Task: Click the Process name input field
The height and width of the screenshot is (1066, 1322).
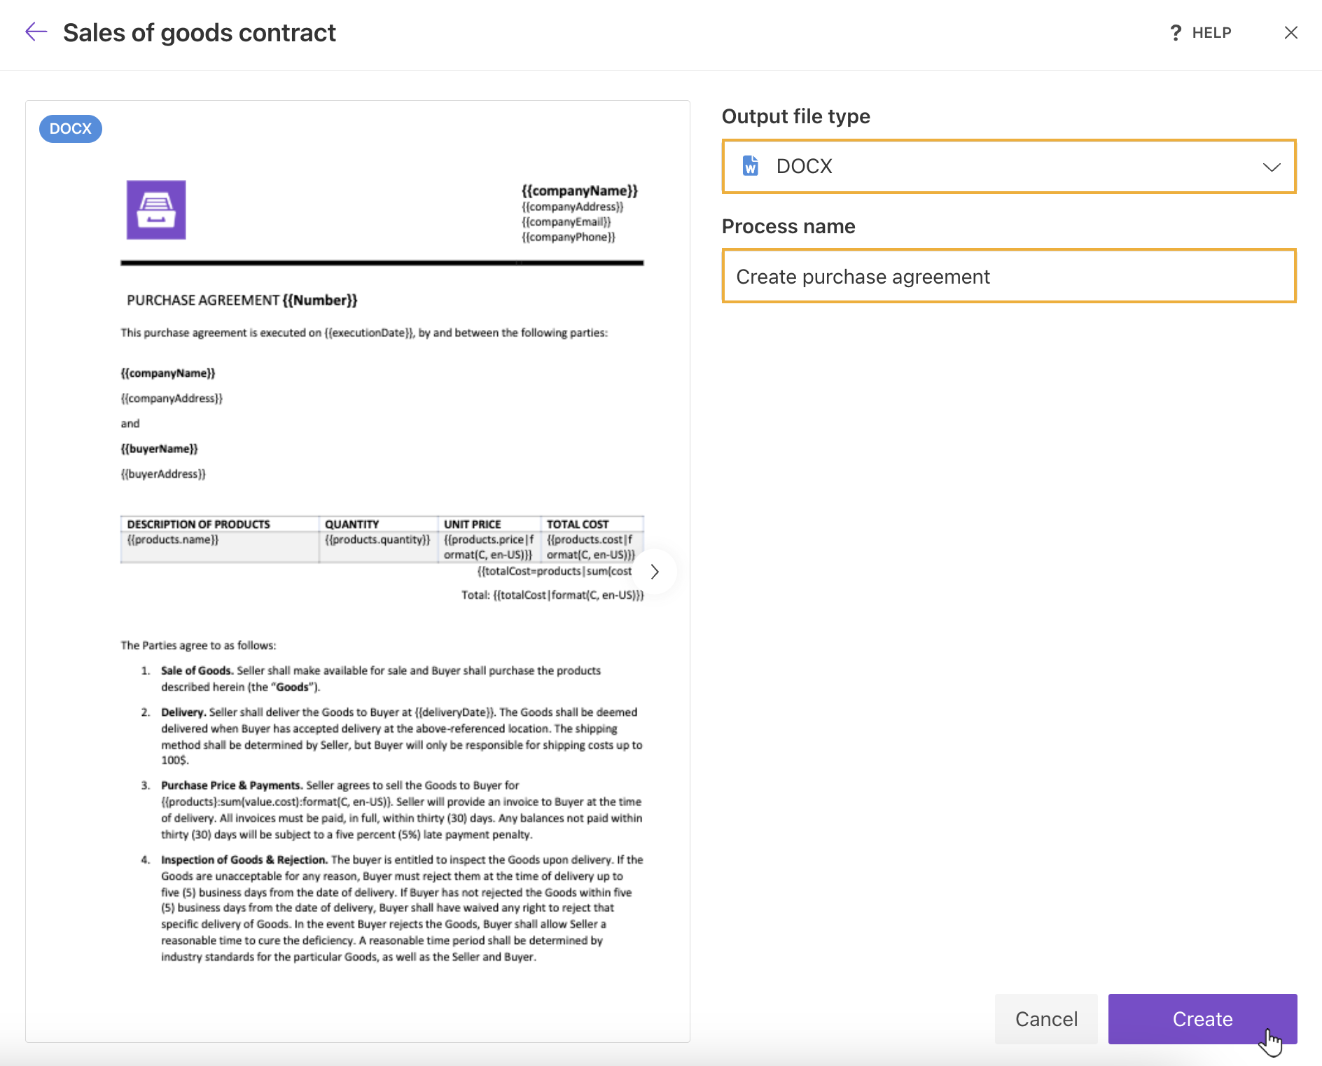Action: coord(1008,277)
